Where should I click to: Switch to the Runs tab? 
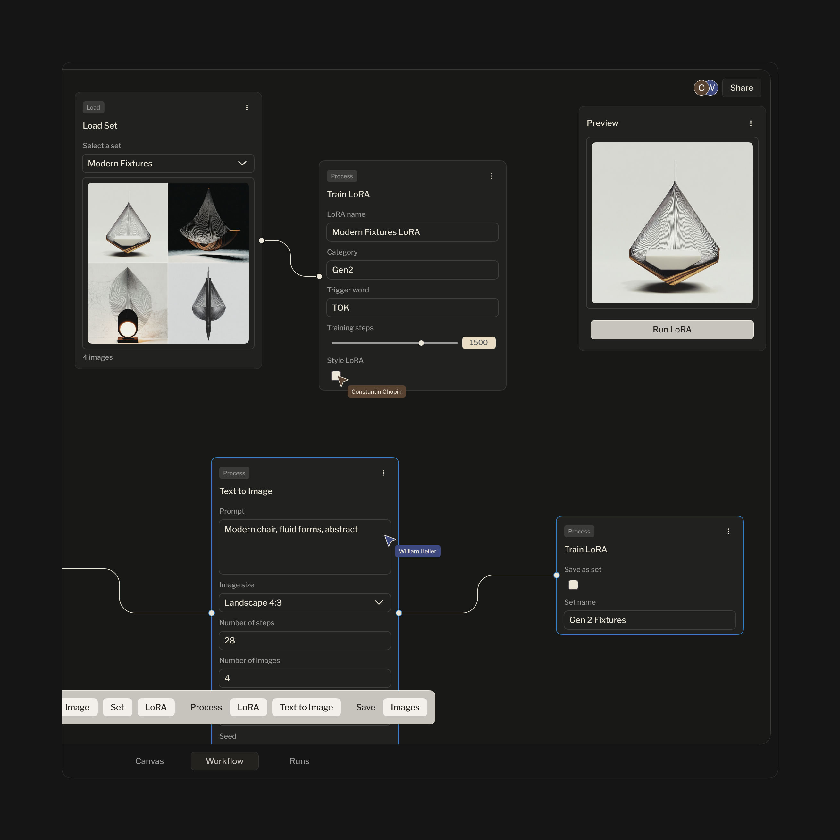tap(299, 761)
